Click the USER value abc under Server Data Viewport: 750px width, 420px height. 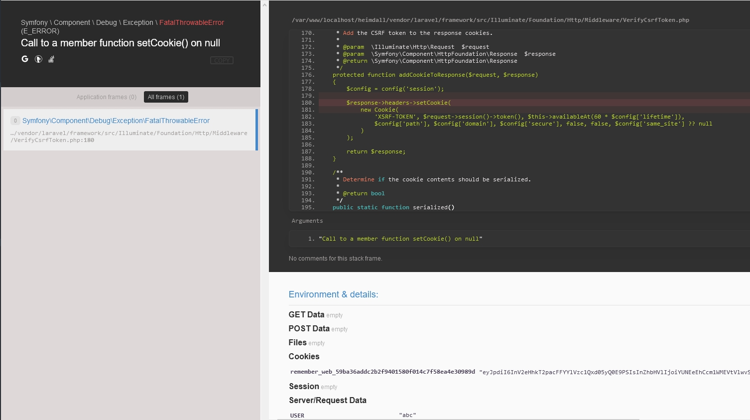[407, 415]
